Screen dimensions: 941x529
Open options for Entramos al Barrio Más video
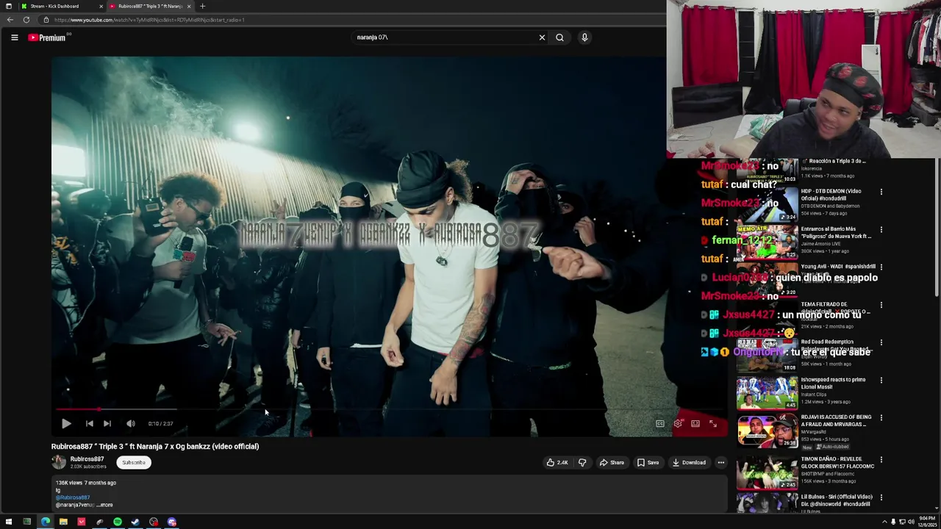881,230
